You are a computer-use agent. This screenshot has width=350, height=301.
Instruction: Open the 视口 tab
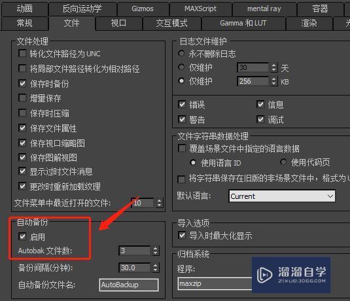click(119, 23)
